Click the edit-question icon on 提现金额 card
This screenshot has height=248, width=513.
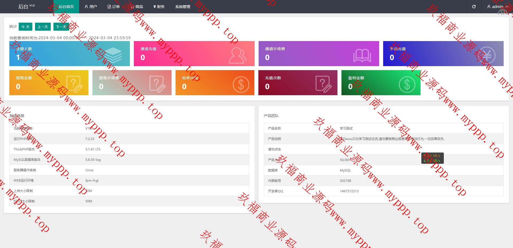[x=74, y=84]
